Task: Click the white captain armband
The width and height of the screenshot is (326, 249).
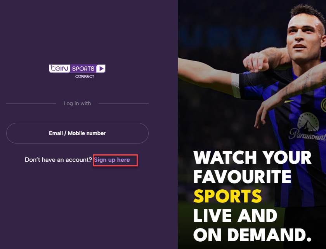Action: point(236,86)
